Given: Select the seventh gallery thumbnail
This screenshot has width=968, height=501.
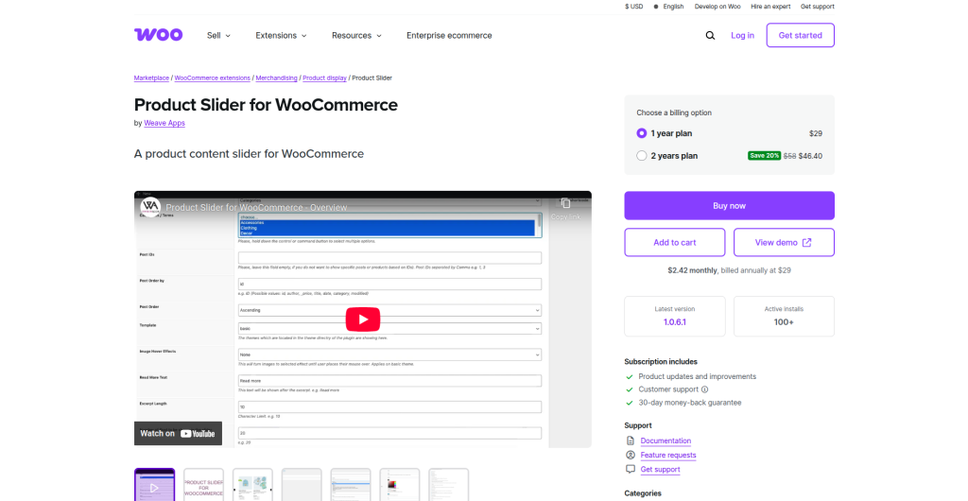Looking at the screenshot, I should point(449,485).
